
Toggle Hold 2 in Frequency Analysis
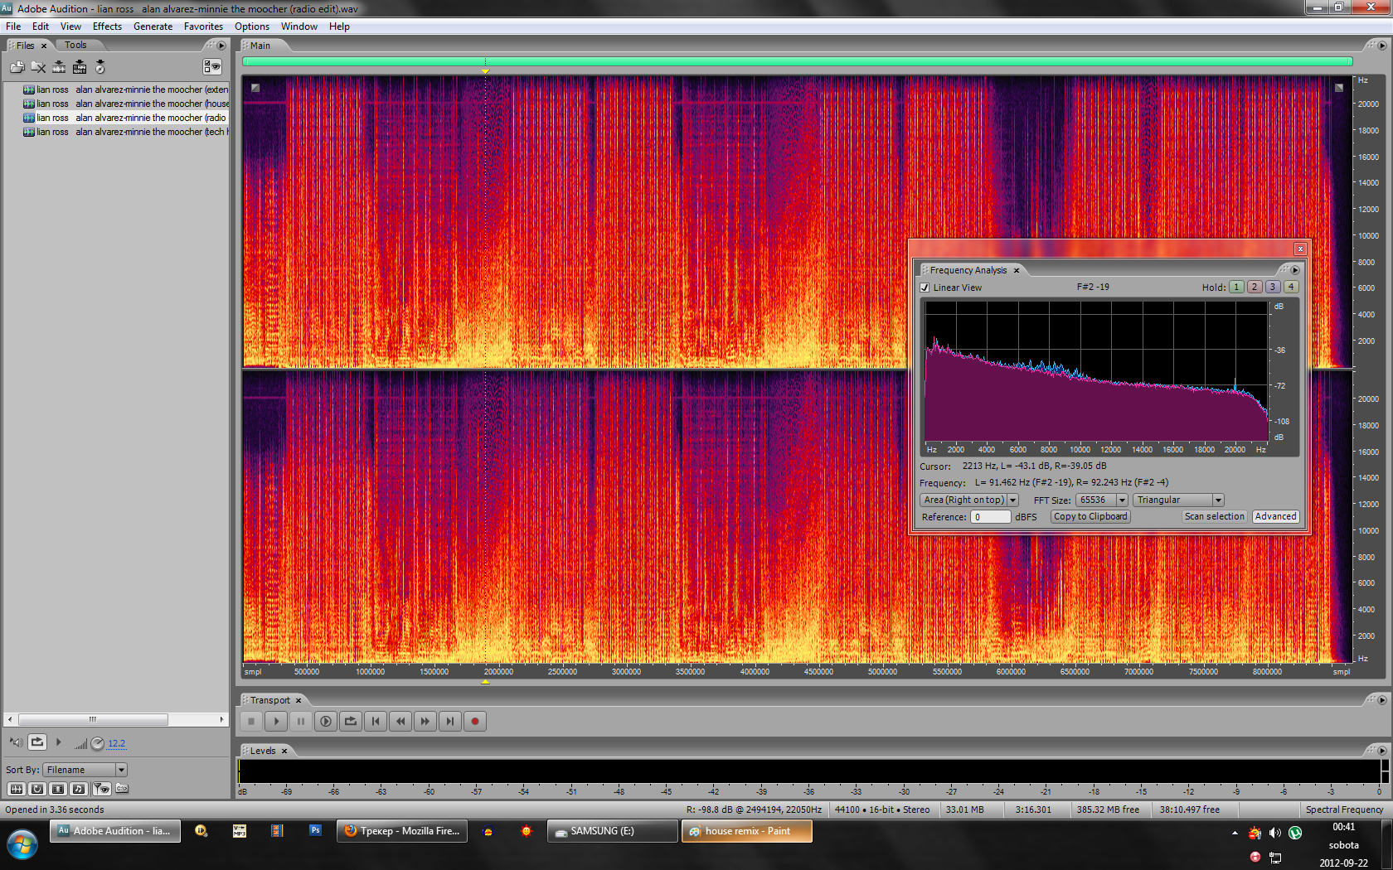coord(1254,287)
